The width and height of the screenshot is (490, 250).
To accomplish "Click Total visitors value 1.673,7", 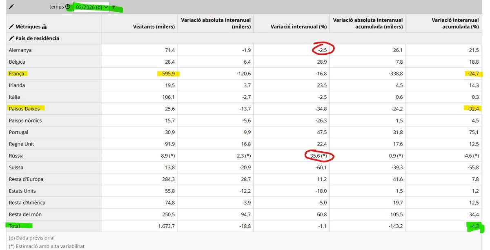I will pyautogui.click(x=165, y=226).
